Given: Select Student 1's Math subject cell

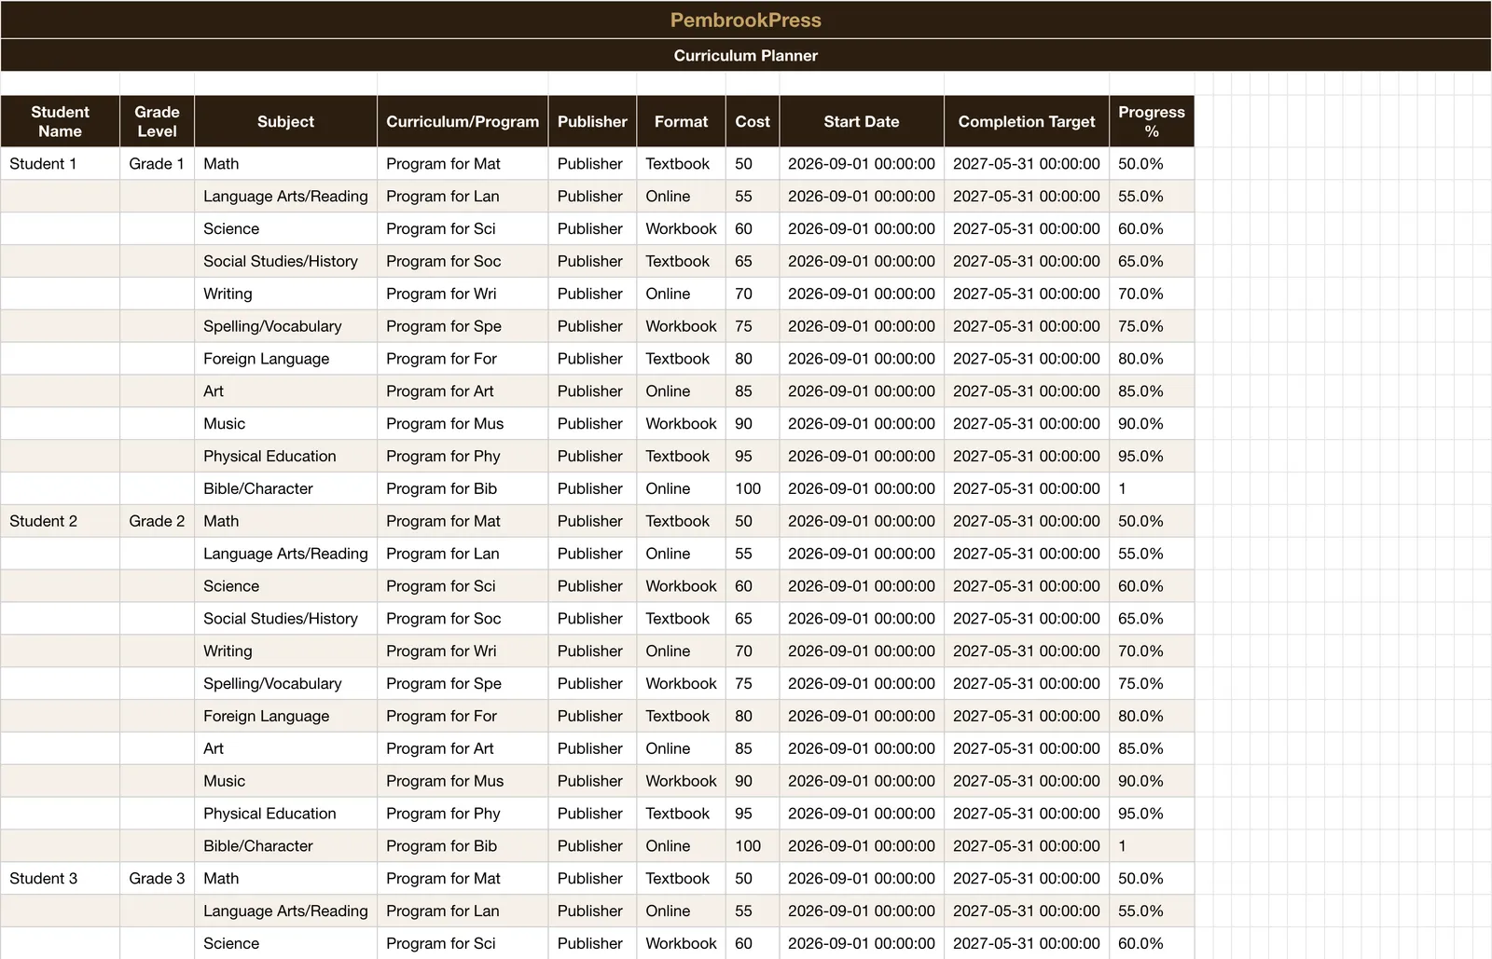Looking at the screenshot, I should (285, 163).
